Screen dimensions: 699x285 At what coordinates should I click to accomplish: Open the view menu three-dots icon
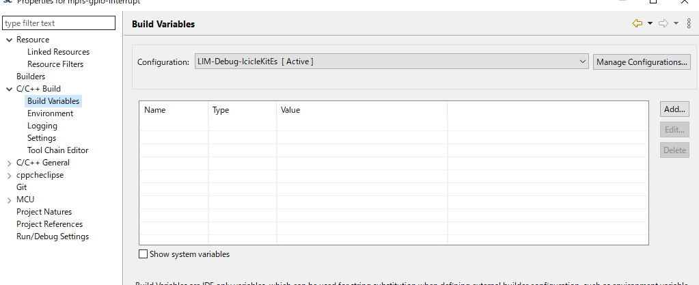tap(689, 23)
